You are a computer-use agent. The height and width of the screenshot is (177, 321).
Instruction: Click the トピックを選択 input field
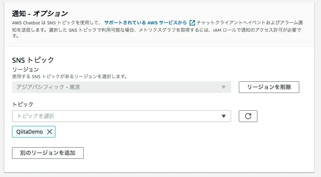116,116
